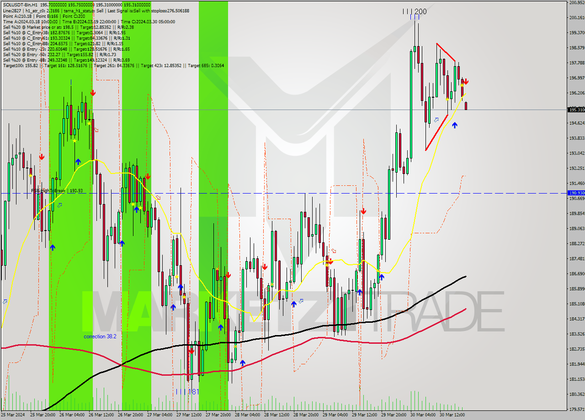Screen dimensions: 585x420
Task: Select the 194.624 price axis label
Action: pyautogui.click(x=576, y=123)
